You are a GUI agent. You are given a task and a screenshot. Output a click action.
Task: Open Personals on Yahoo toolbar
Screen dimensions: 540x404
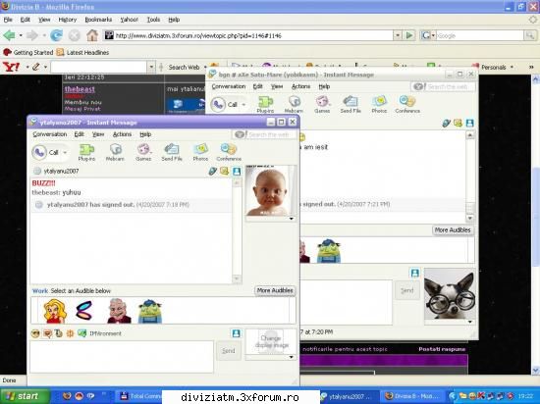click(x=493, y=67)
